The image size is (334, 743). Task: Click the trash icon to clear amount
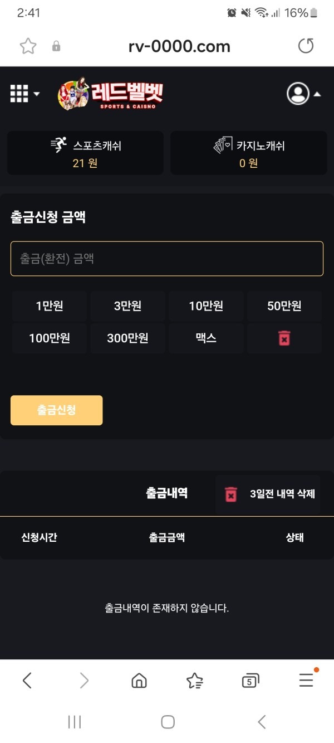[x=284, y=338]
